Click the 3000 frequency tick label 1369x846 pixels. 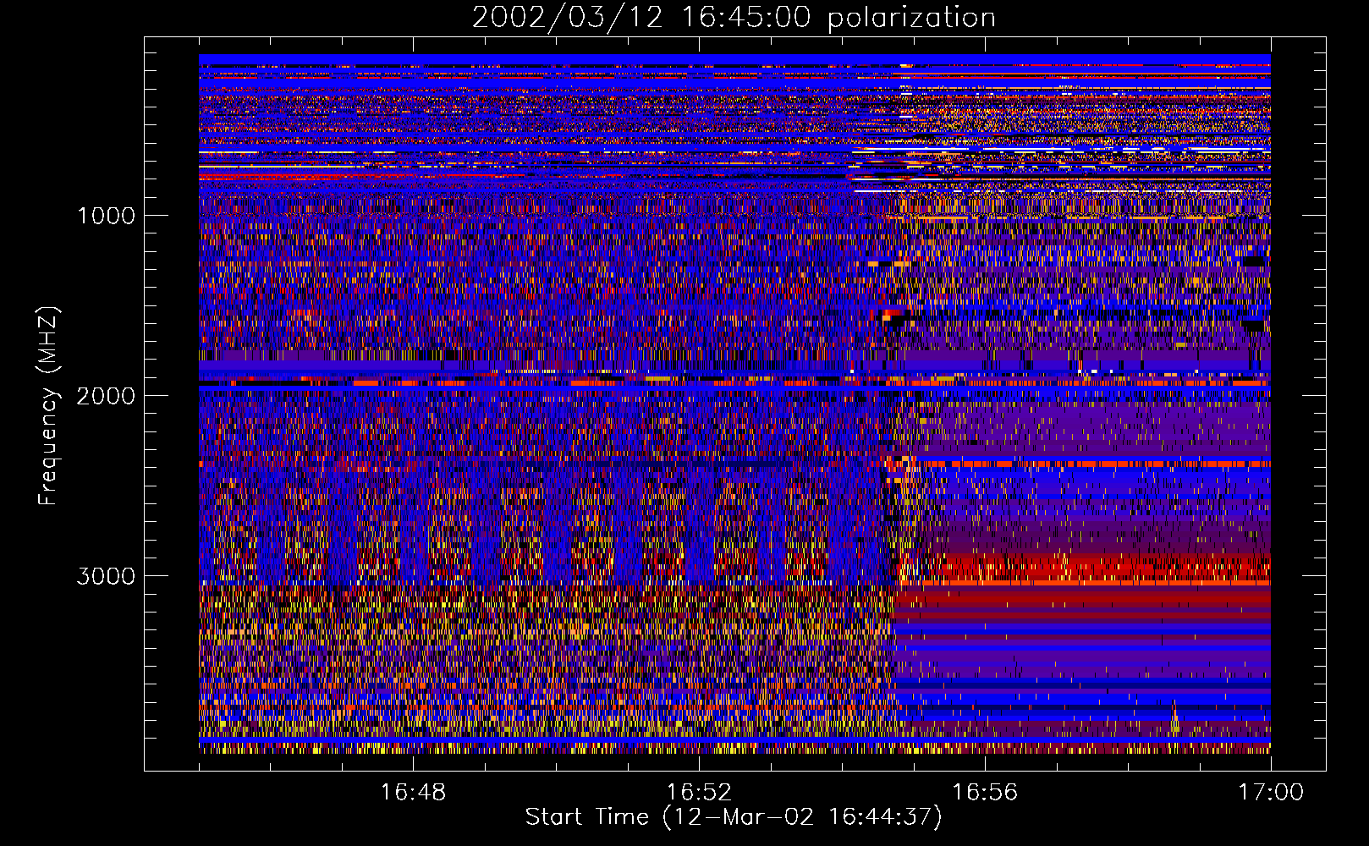(106, 576)
